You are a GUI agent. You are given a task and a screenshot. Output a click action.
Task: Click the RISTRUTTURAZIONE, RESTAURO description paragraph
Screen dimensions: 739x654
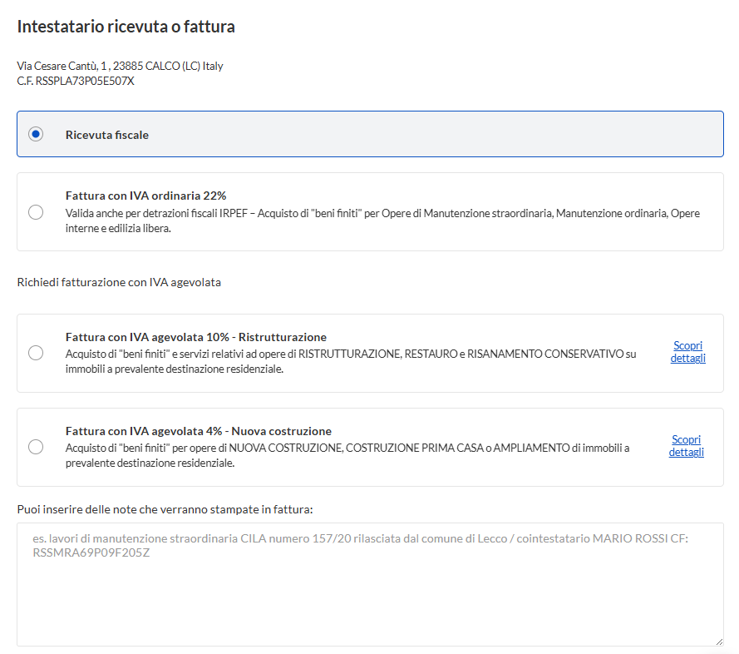pos(351,361)
